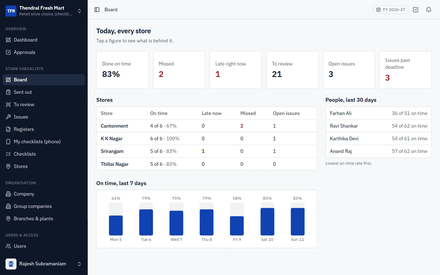Click the Company building icon
440x275 pixels.
[x=8, y=194]
